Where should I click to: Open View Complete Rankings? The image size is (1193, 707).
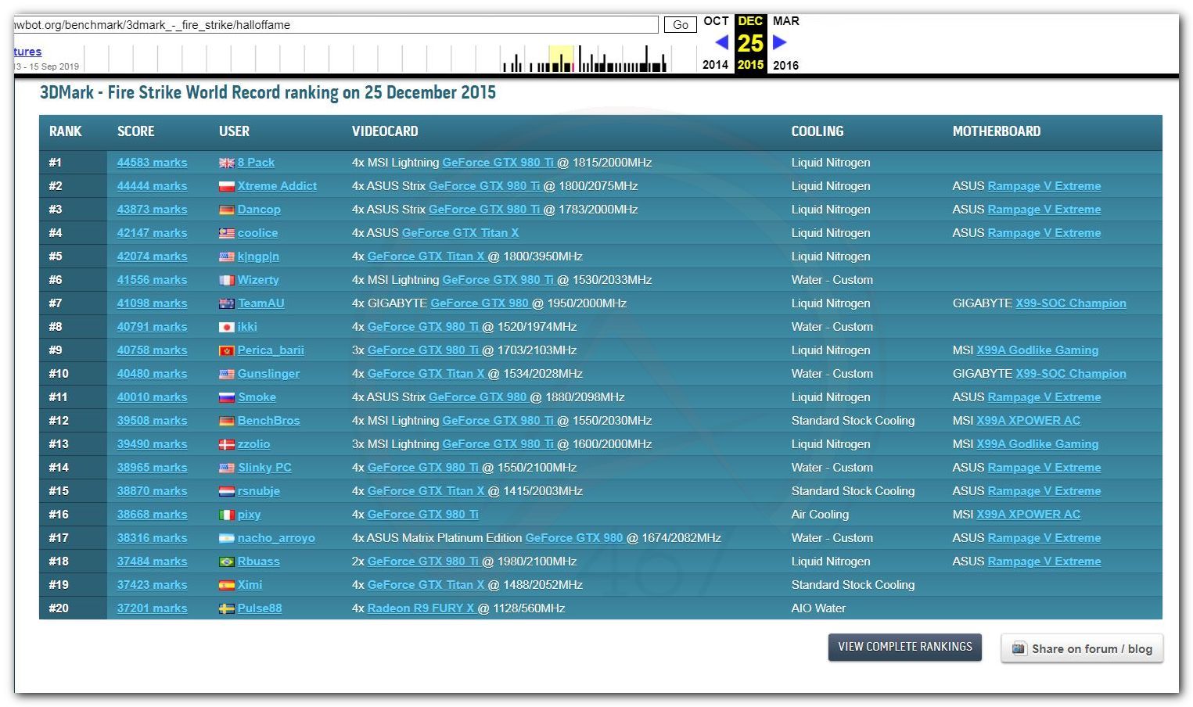[904, 647]
